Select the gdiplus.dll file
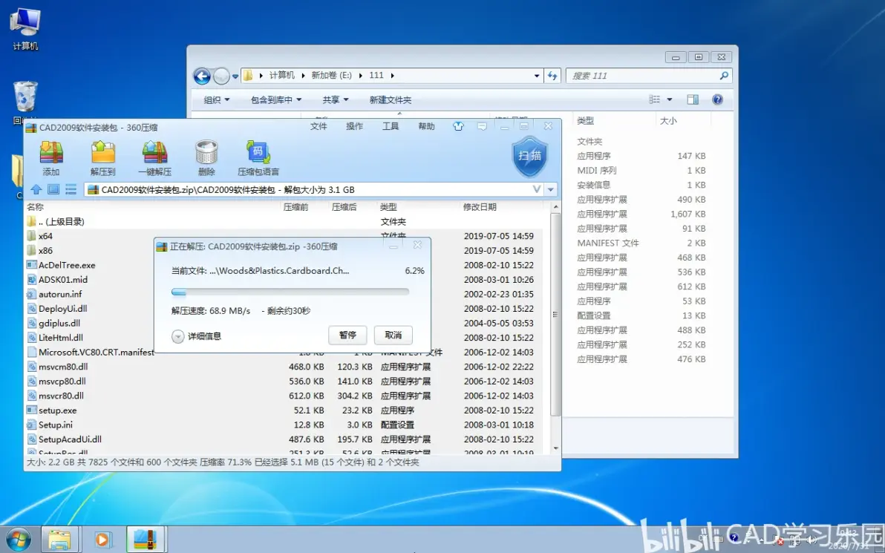The image size is (885, 553). click(x=59, y=324)
